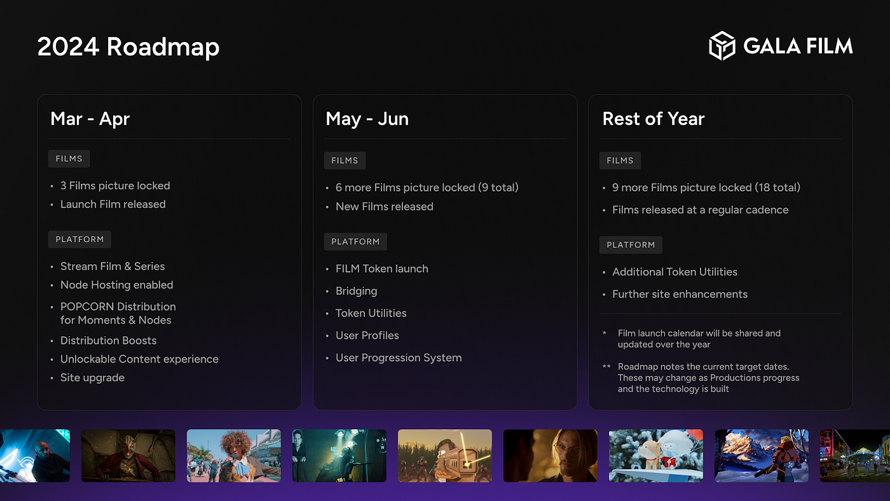The image size is (890, 501).
Task: Click 'Node Hosting enabled' item
Action: coord(116,285)
